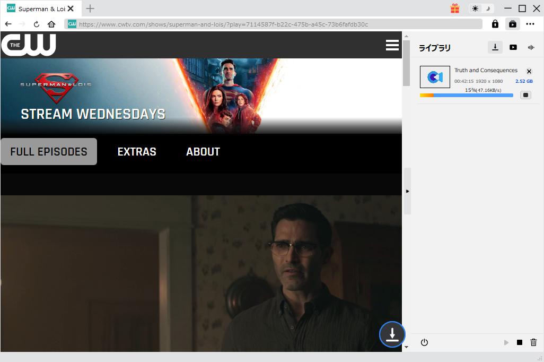
Task: Open the EXTRAS tab
Action: click(137, 152)
